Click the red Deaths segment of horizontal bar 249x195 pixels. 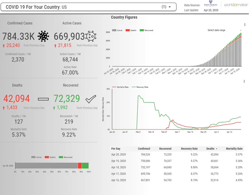point(80,166)
